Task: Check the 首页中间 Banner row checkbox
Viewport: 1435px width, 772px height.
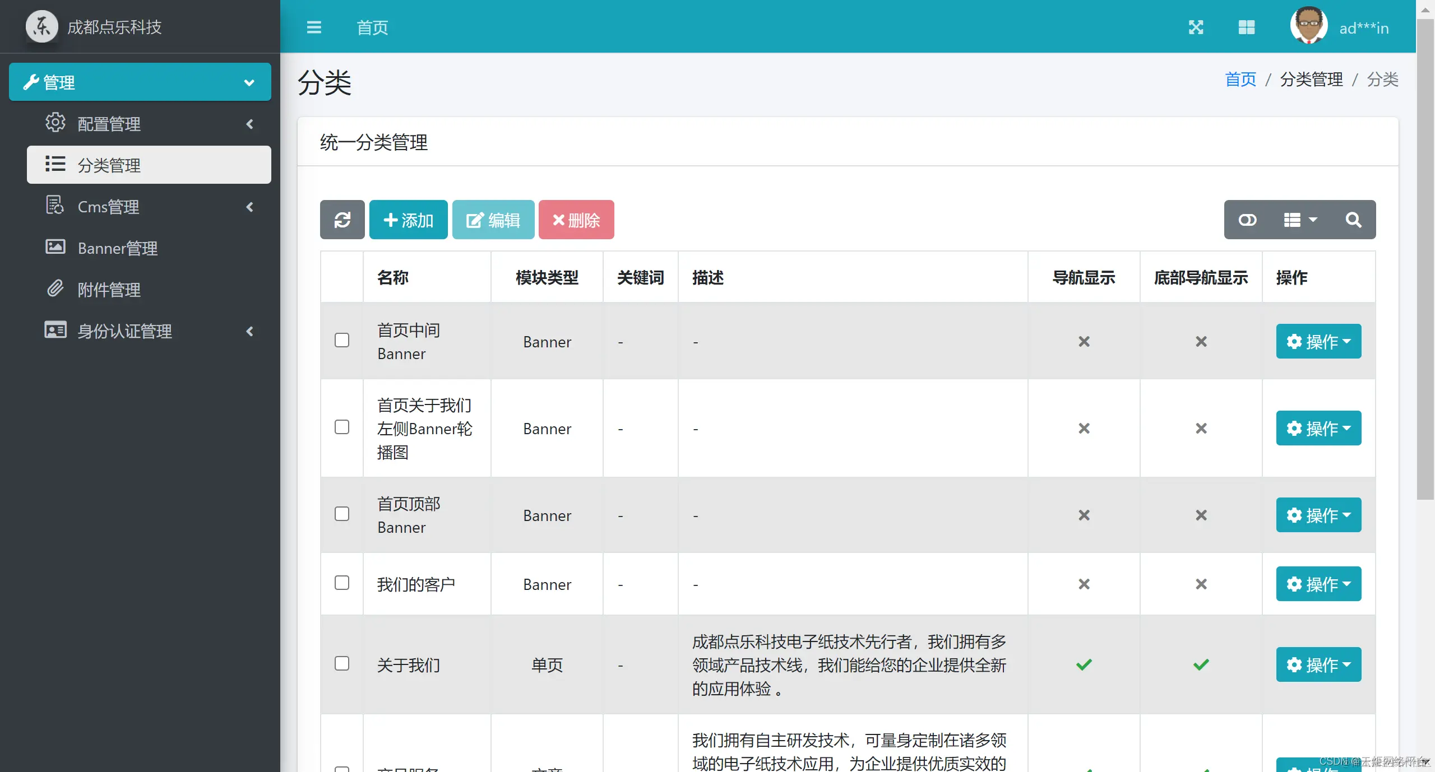Action: tap(342, 340)
